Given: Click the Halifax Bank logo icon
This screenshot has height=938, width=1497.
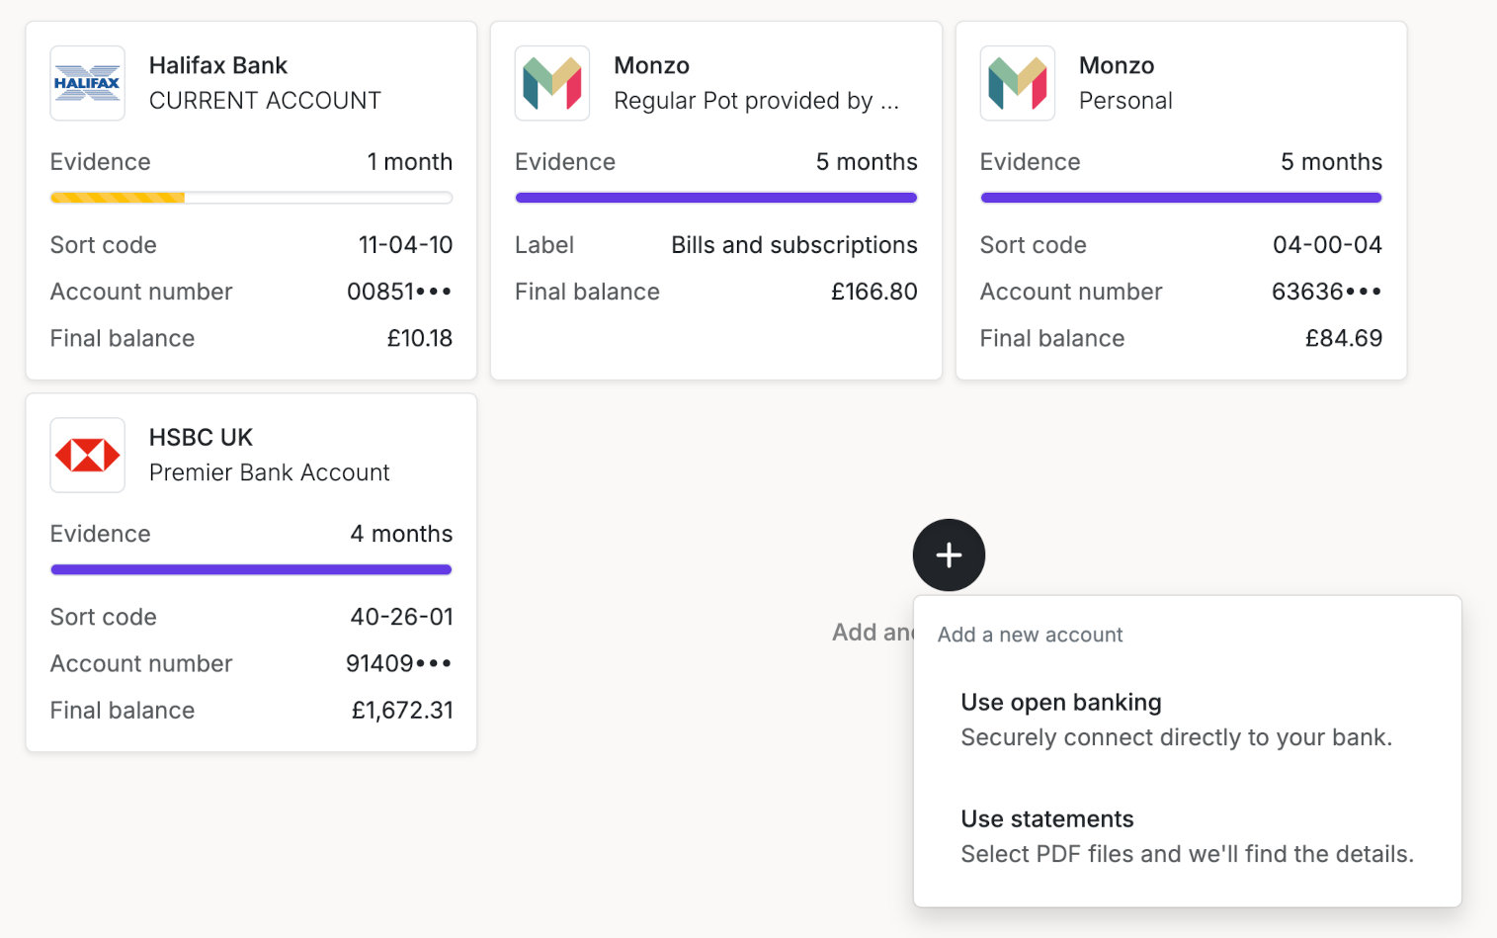Looking at the screenshot, I should [87, 83].
